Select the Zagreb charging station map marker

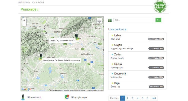point(76,37)
